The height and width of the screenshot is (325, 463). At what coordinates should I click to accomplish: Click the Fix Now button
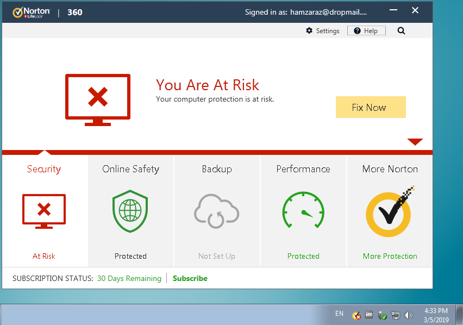[x=371, y=107]
